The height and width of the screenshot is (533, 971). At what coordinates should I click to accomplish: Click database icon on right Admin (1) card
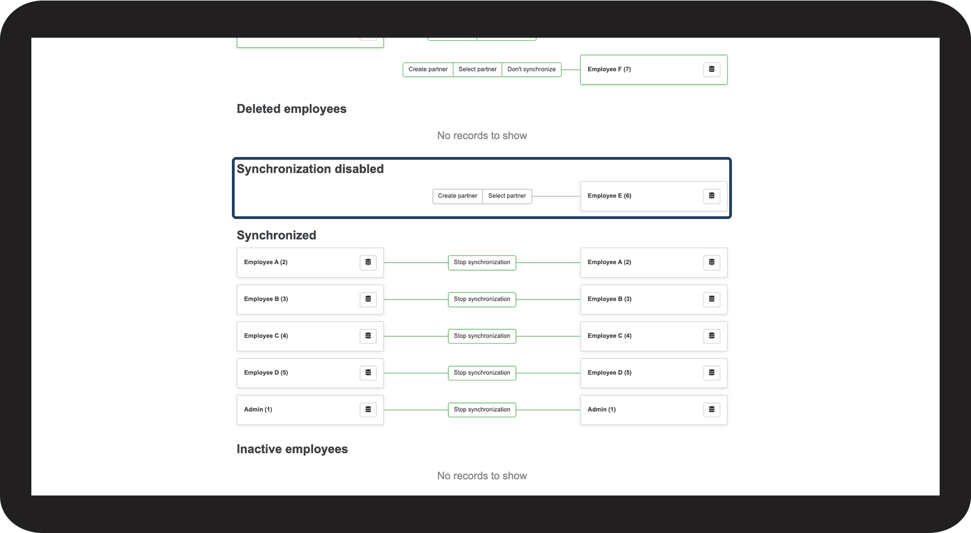tap(712, 409)
